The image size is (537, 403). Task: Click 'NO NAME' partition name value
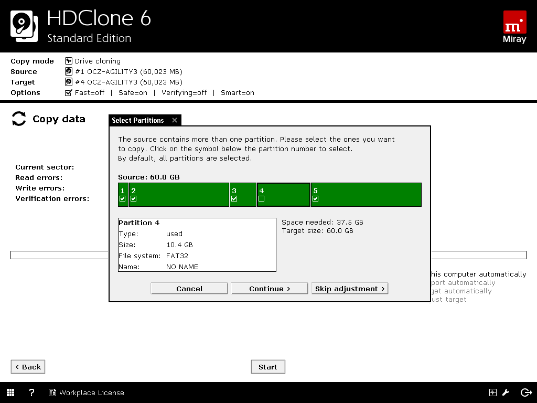coord(182,267)
